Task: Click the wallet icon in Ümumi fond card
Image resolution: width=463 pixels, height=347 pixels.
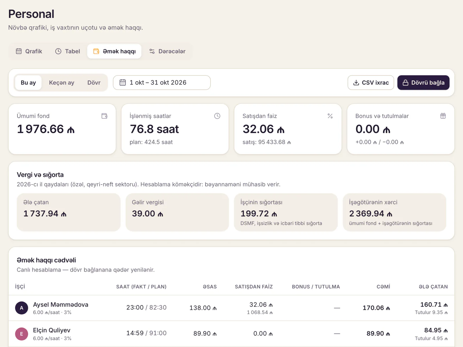Action: click(x=104, y=116)
